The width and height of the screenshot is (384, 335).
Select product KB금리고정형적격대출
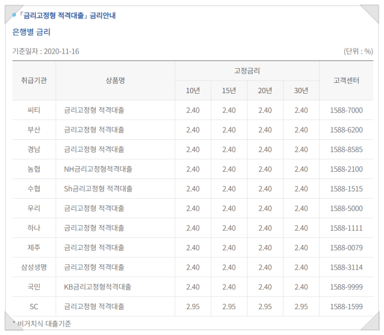pyautogui.click(x=97, y=287)
